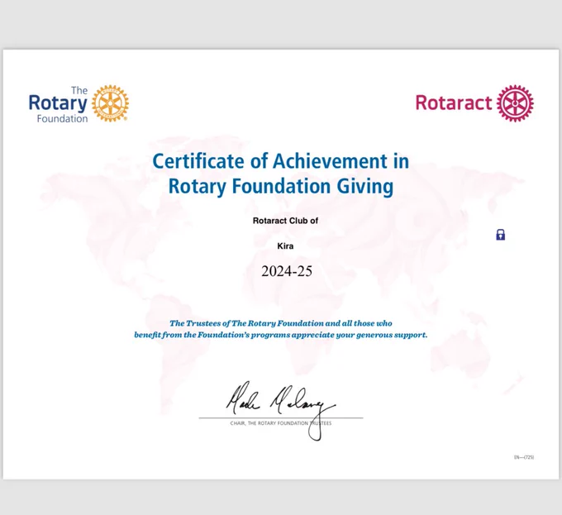
Task: Click the year '2024-25'
Action: pyautogui.click(x=287, y=271)
